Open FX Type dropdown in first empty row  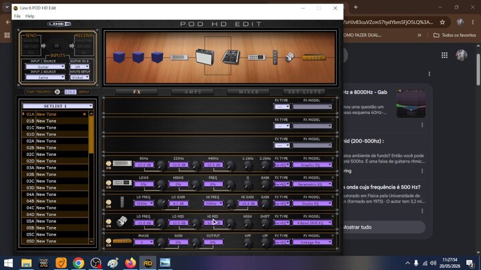click(x=282, y=107)
